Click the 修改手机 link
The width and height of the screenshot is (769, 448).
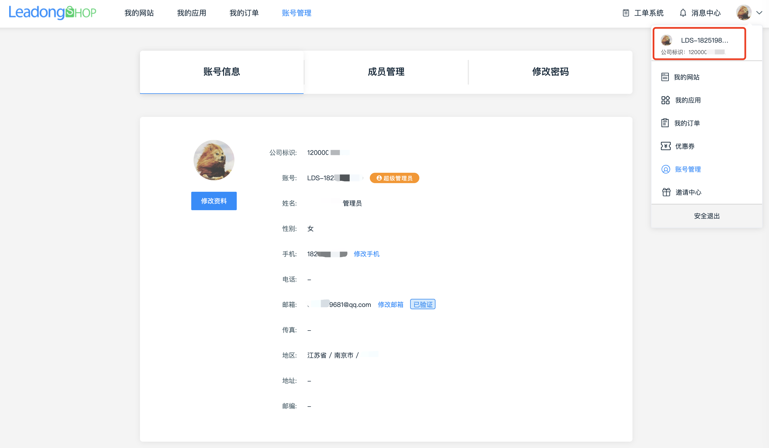pyautogui.click(x=366, y=254)
